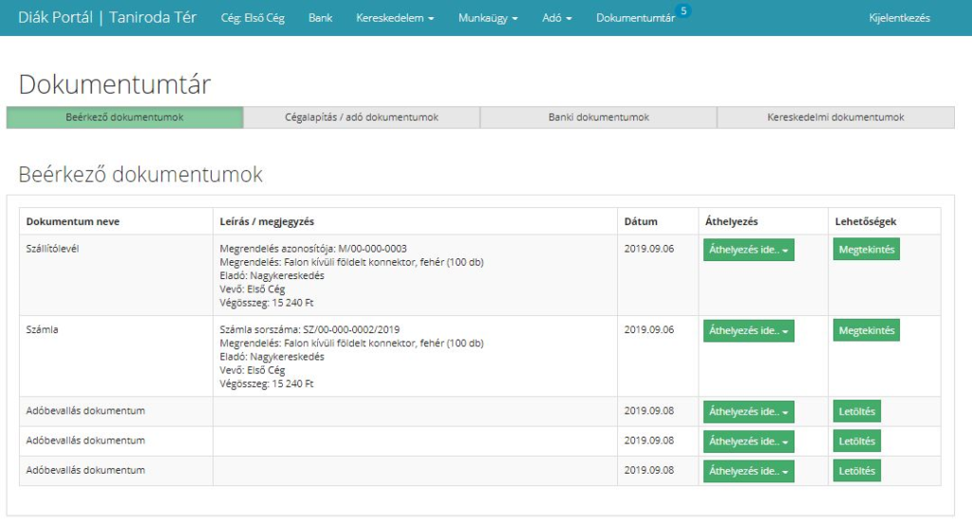
Task: Click Kijelentkezés to log out
Action: tap(899, 18)
